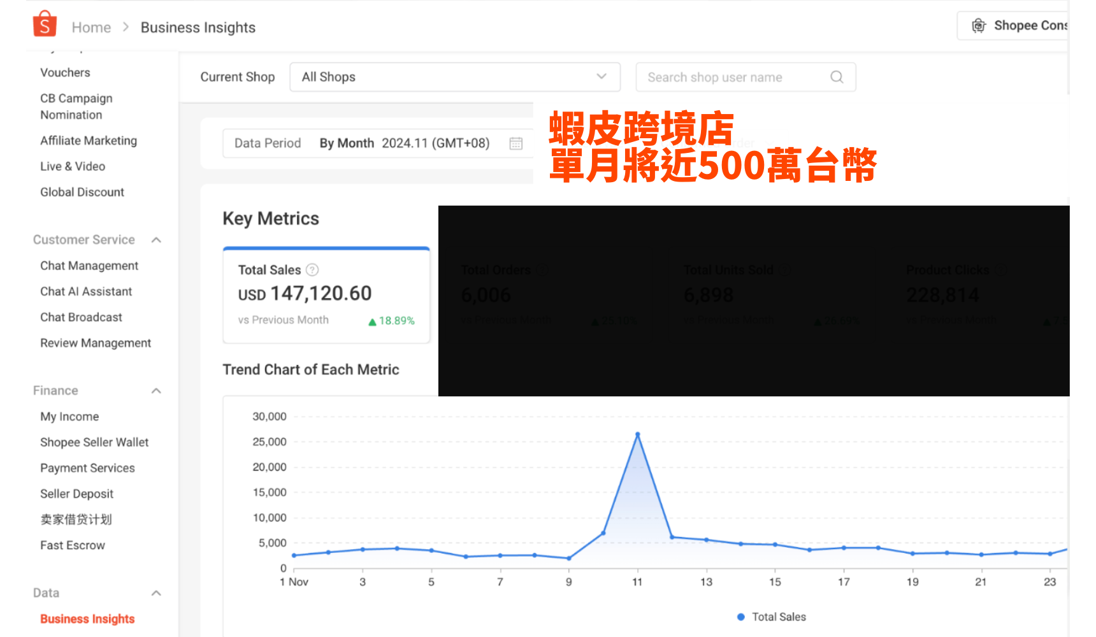Collapse the Finance section
Screen dimensions: 1096x637
pos(156,391)
